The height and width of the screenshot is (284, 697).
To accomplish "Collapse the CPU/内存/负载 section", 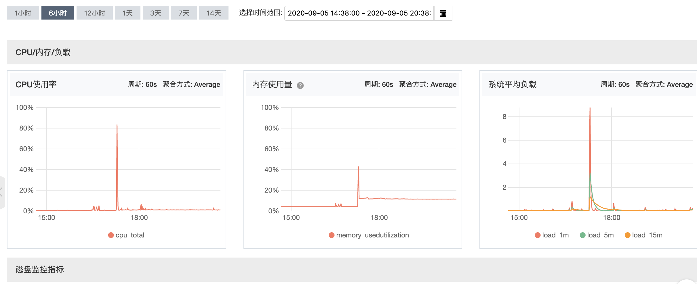I will tap(43, 52).
